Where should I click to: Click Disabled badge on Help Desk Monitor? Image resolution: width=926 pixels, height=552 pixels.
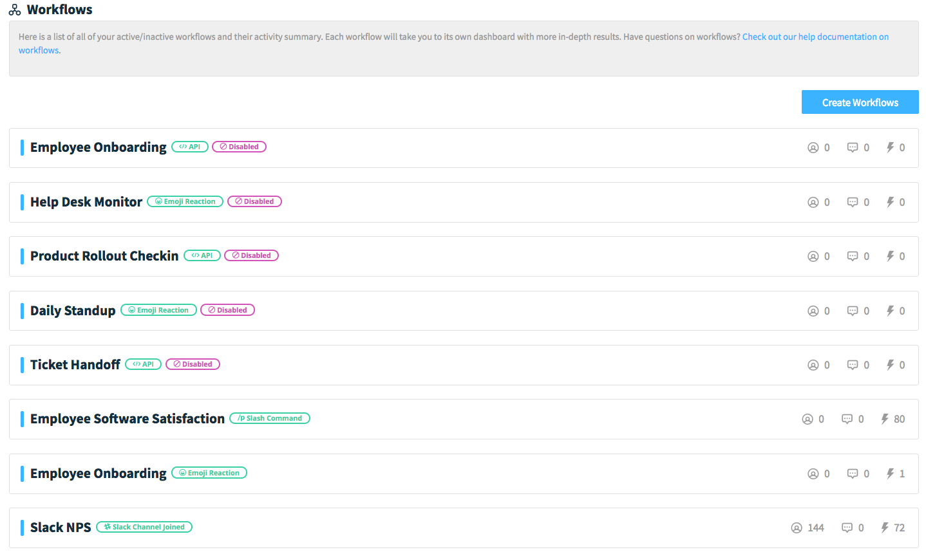coord(254,201)
